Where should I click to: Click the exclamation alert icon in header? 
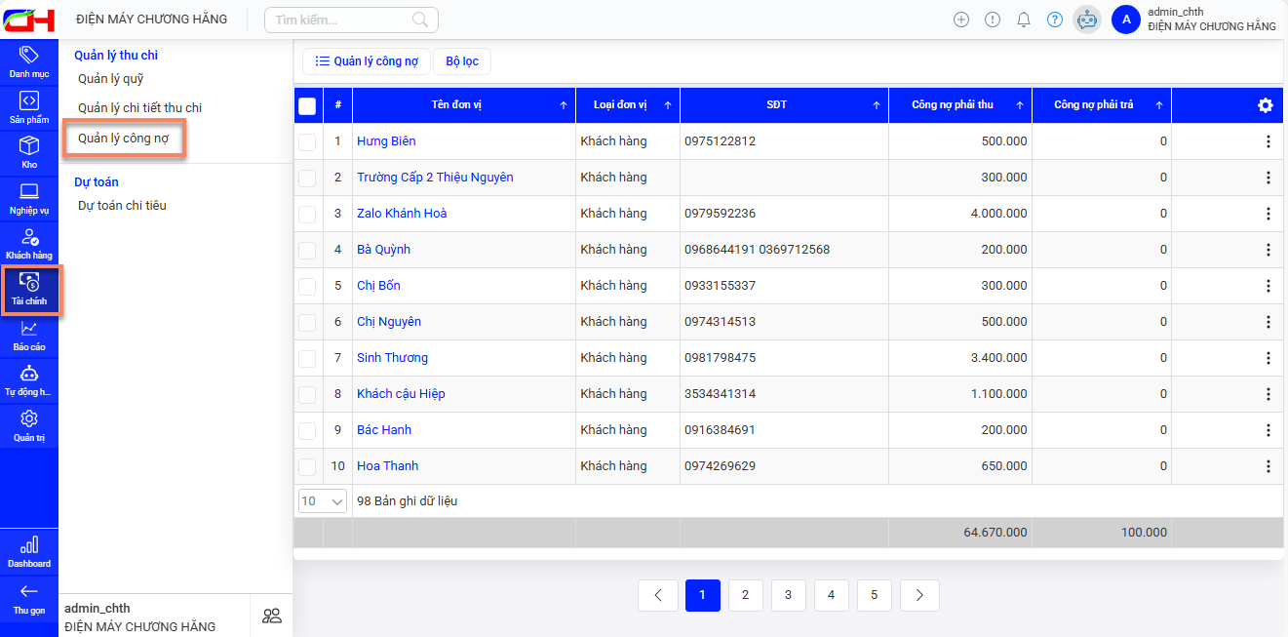click(x=993, y=20)
